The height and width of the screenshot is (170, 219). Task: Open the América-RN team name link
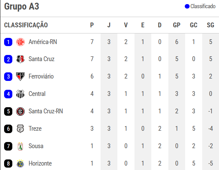click(43, 42)
